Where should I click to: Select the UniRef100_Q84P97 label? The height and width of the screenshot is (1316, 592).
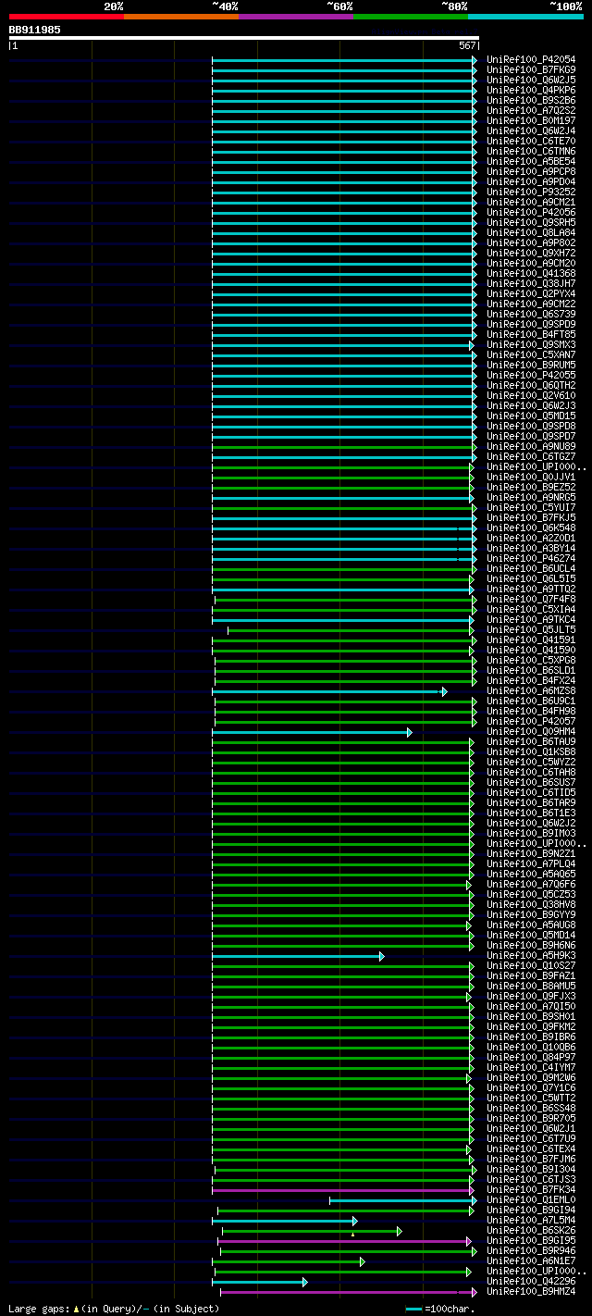(531, 1058)
